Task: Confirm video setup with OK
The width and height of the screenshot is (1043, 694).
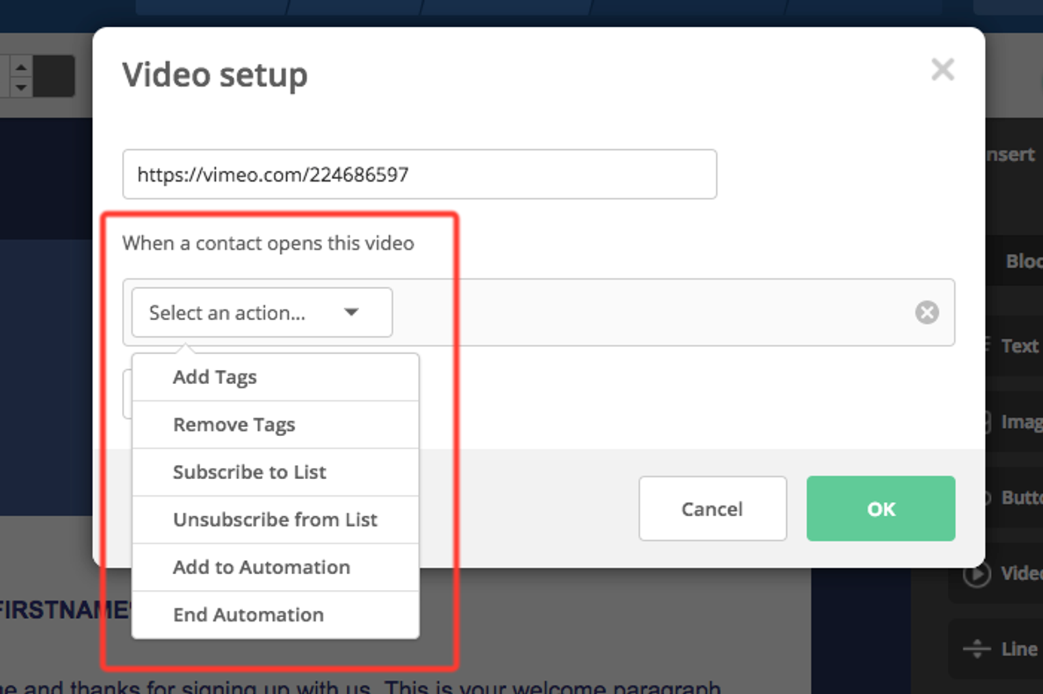Action: pyautogui.click(x=881, y=508)
